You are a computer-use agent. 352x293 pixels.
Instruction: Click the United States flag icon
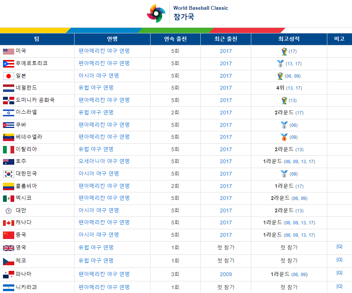(9, 51)
